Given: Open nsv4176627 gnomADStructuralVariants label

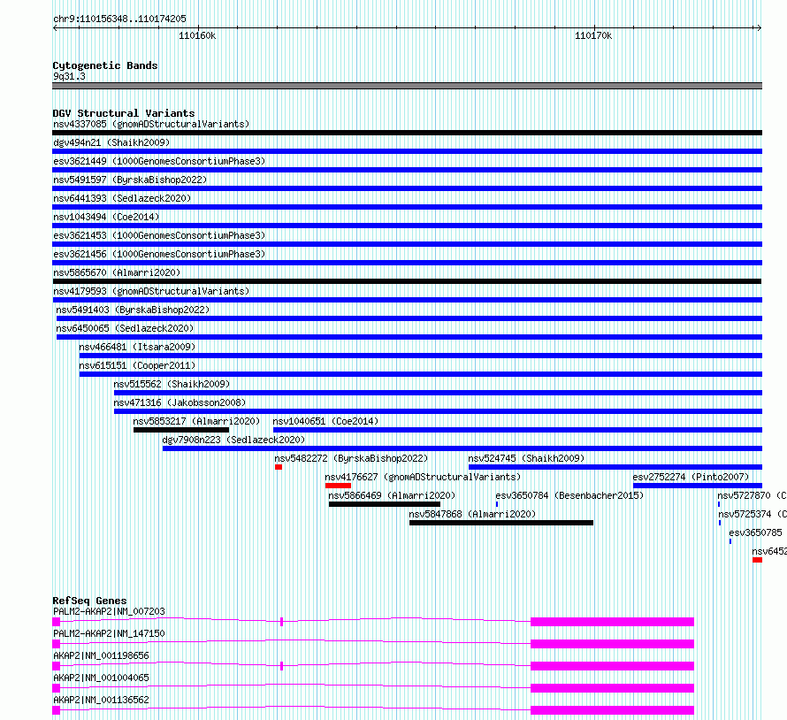Looking at the screenshot, I should coord(423,477).
